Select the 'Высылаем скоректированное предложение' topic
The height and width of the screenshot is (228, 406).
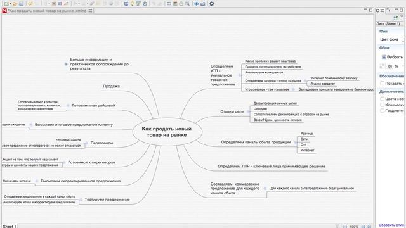click(81, 180)
